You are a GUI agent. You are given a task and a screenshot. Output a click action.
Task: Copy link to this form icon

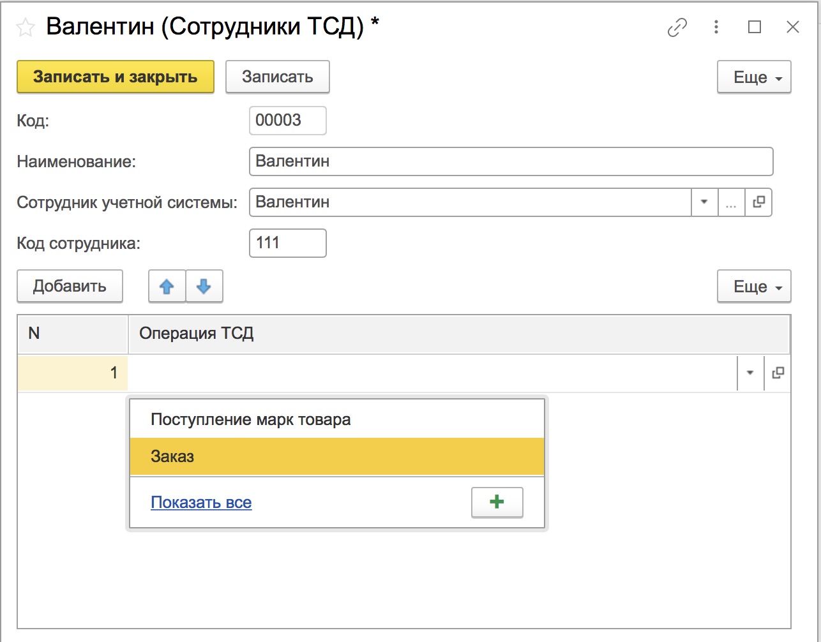677,27
